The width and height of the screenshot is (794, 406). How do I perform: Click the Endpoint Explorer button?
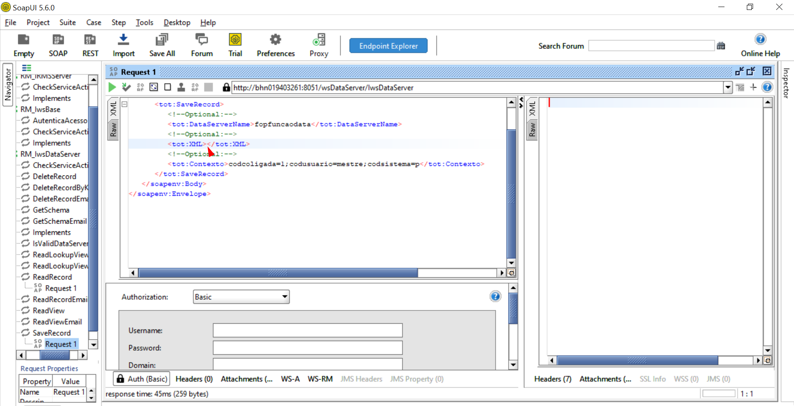pyautogui.click(x=388, y=46)
